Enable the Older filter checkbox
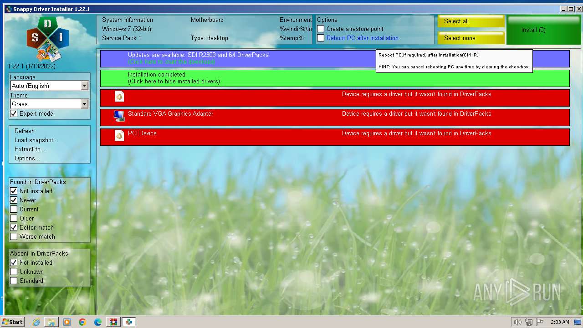The image size is (583, 328). 14,218
